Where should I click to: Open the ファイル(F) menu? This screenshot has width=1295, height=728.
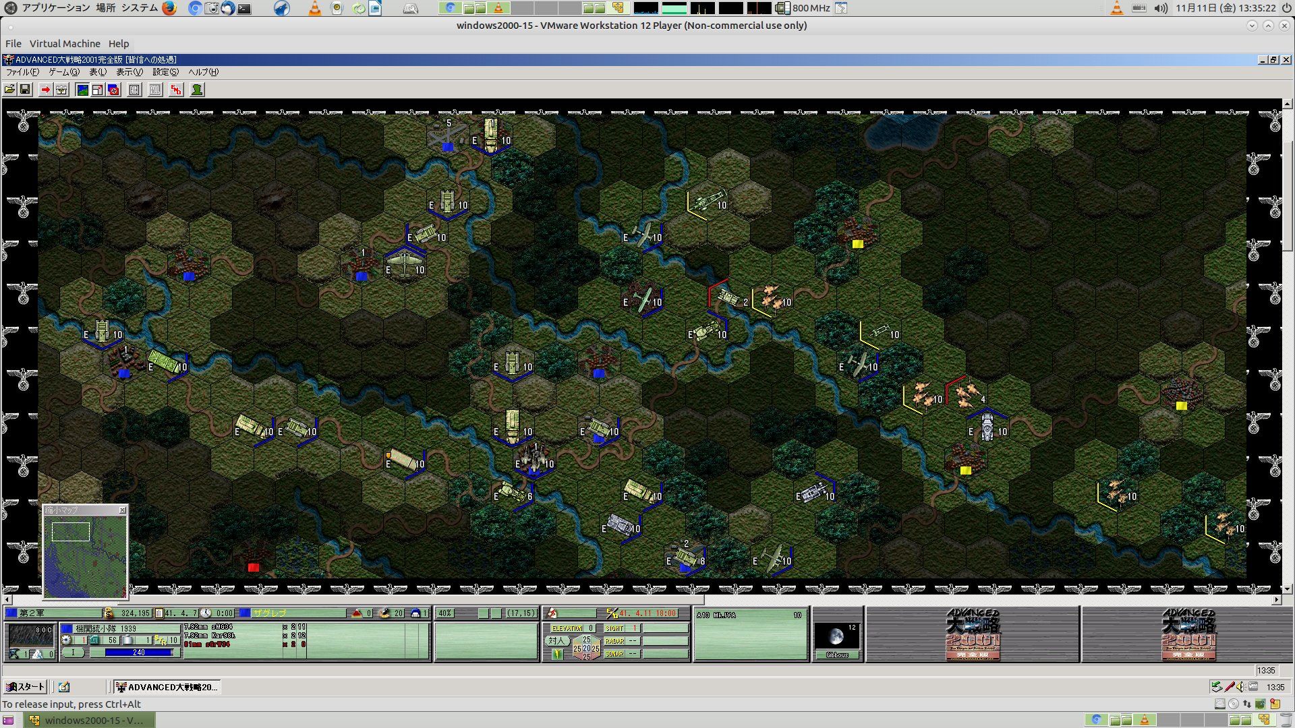(22, 72)
